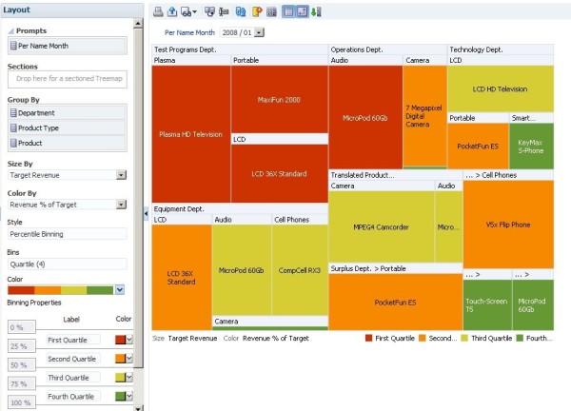Click the Department column icon in Group By
Screen dimensions: 571x411
coord(13,113)
